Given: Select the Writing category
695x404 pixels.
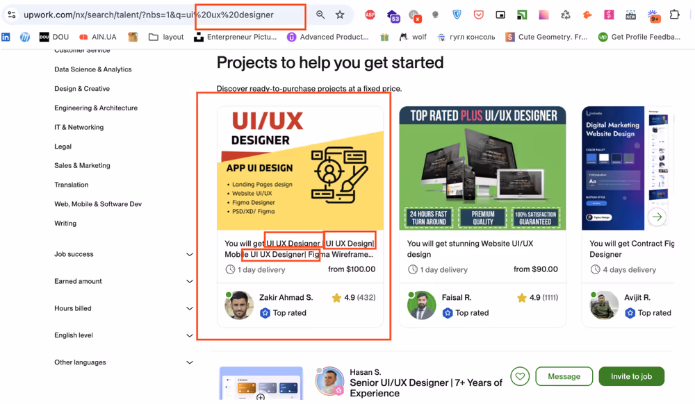Looking at the screenshot, I should click(x=65, y=224).
